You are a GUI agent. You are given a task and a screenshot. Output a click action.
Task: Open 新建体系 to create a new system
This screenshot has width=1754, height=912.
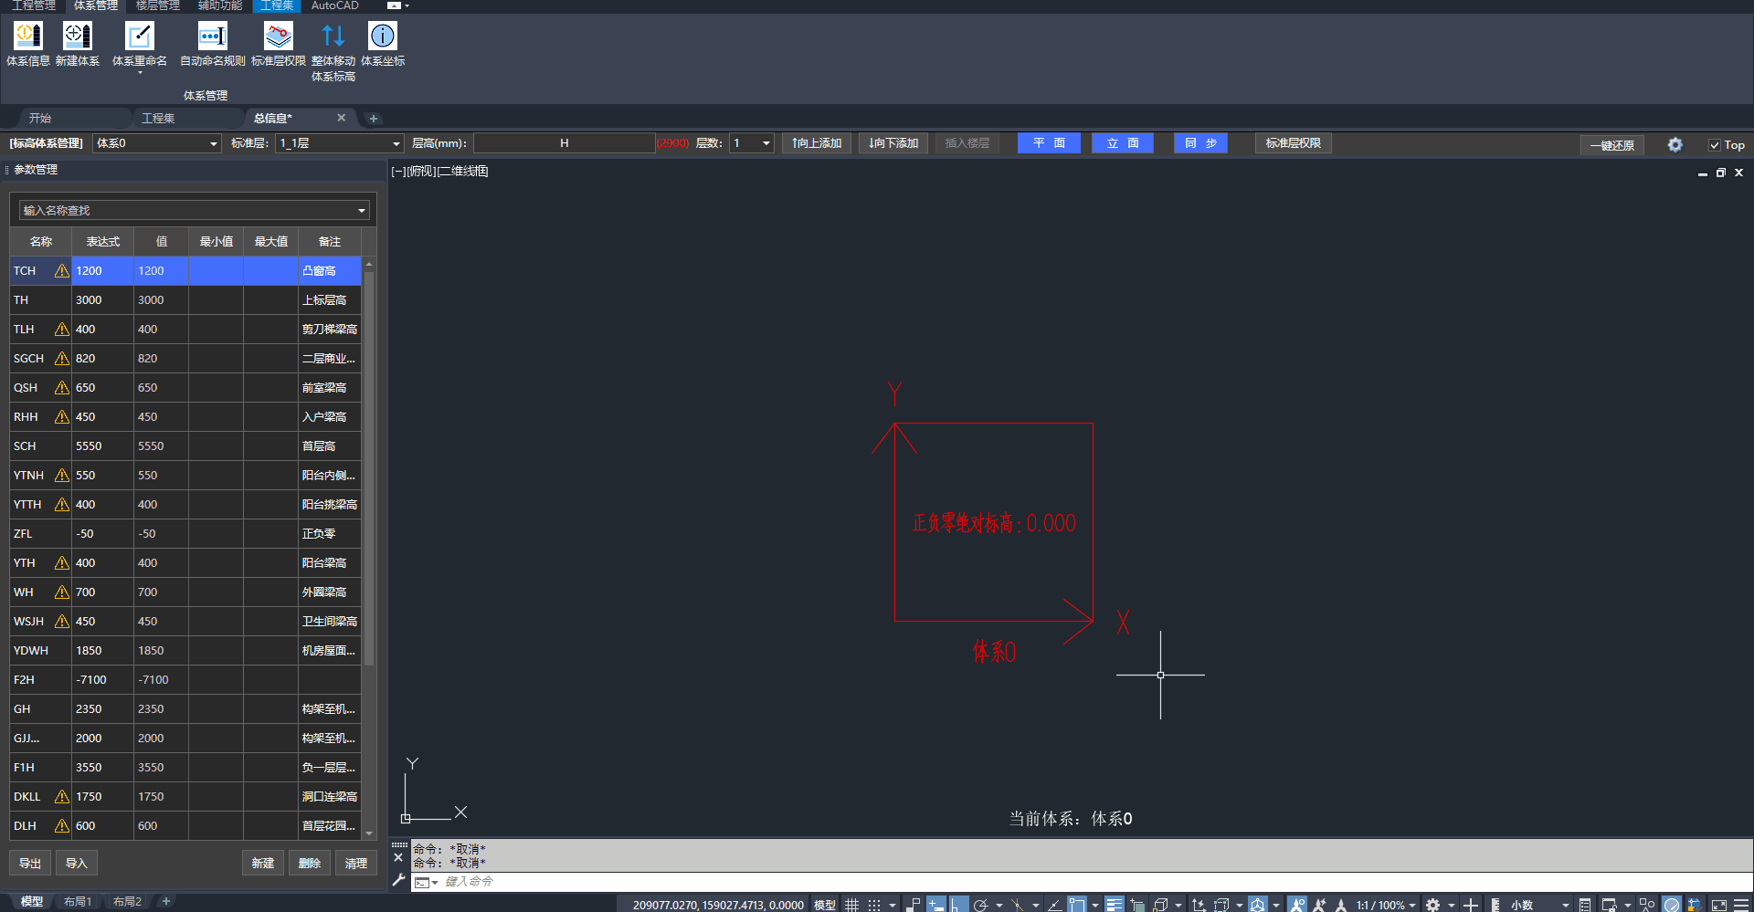[x=77, y=37]
